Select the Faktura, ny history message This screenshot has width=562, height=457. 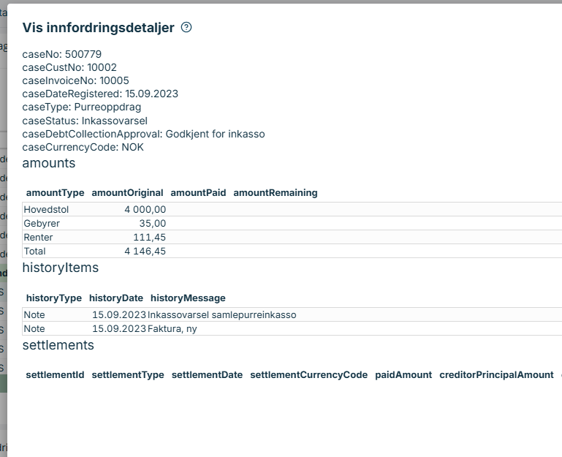pos(172,329)
